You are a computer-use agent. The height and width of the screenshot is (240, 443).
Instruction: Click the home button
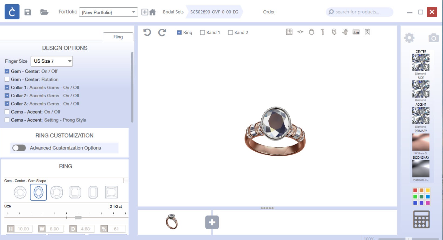153,12
